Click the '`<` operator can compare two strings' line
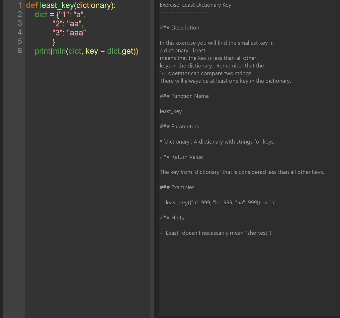The width and height of the screenshot is (340, 318). coord(206,73)
